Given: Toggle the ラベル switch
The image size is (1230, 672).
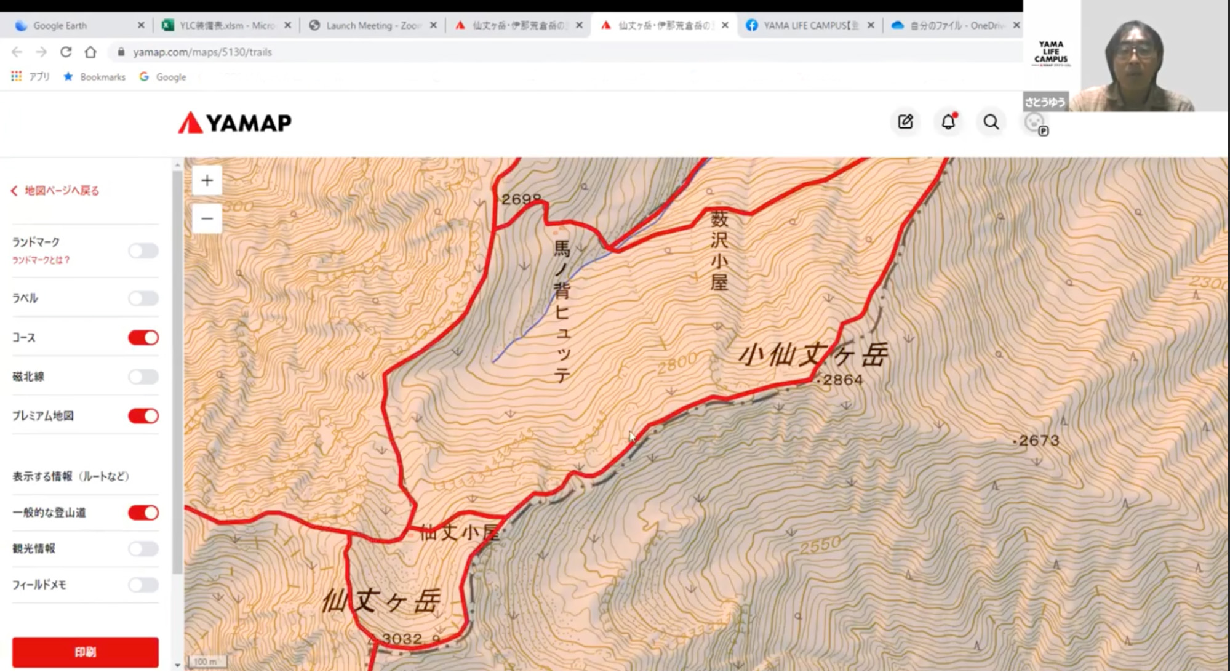Looking at the screenshot, I should (143, 298).
